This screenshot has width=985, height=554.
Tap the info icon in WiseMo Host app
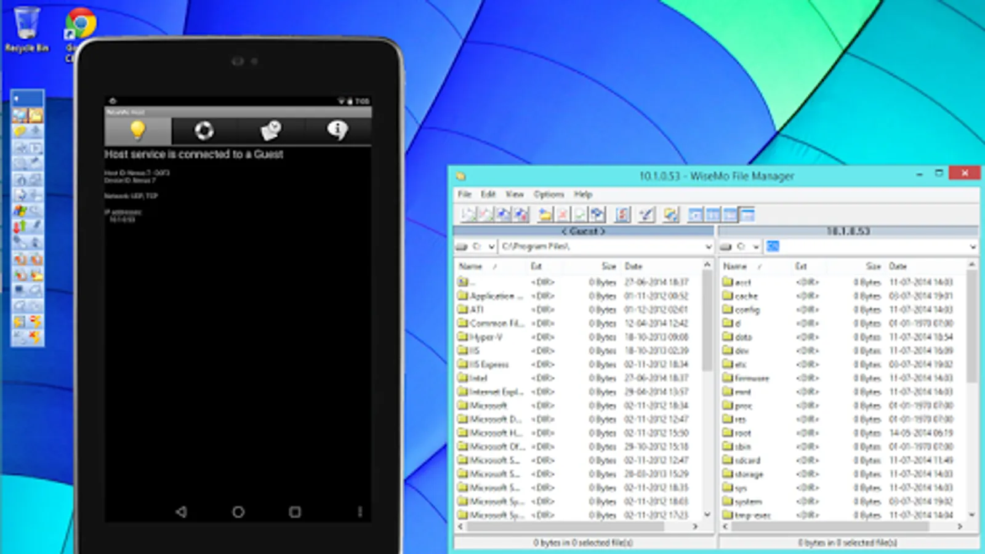(x=337, y=130)
